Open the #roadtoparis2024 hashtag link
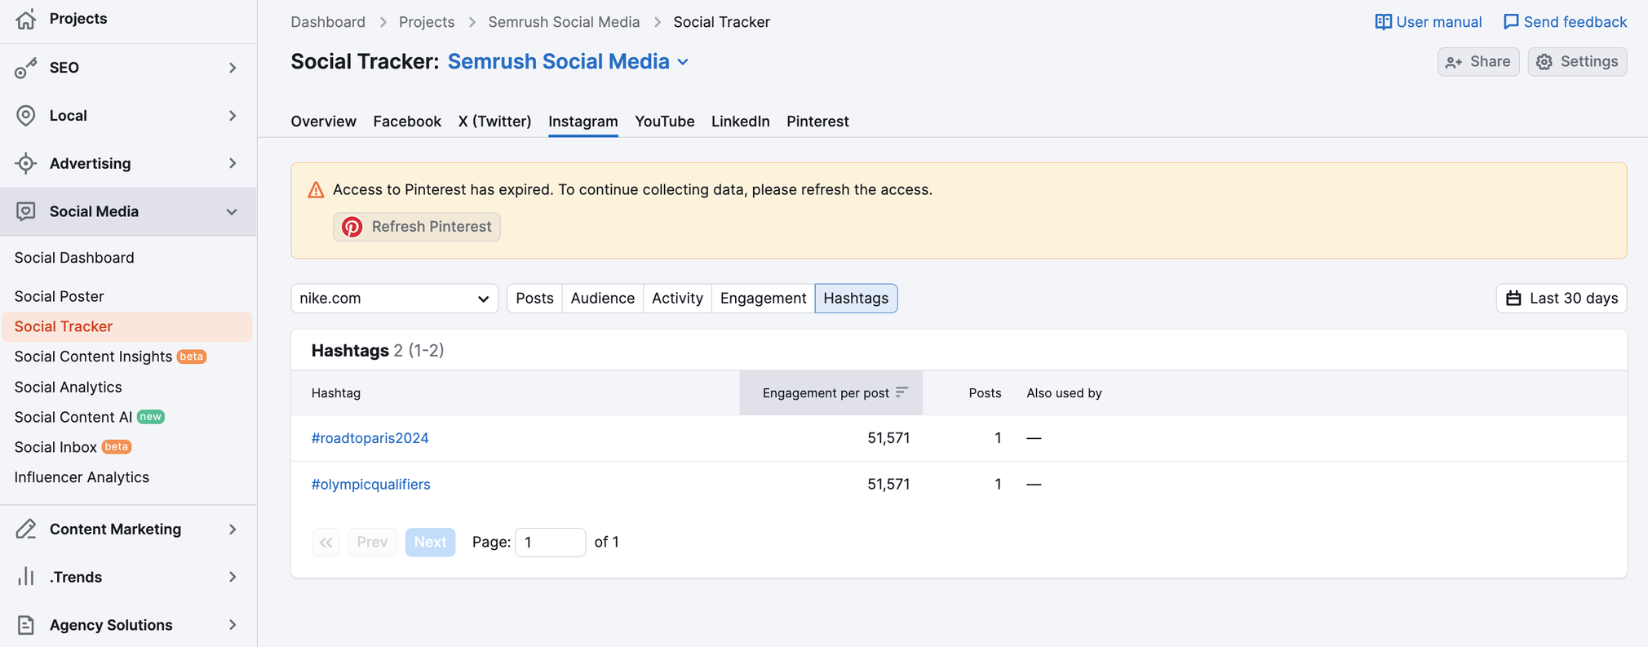The width and height of the screenshot is (1648, 647). pos(370,438)
